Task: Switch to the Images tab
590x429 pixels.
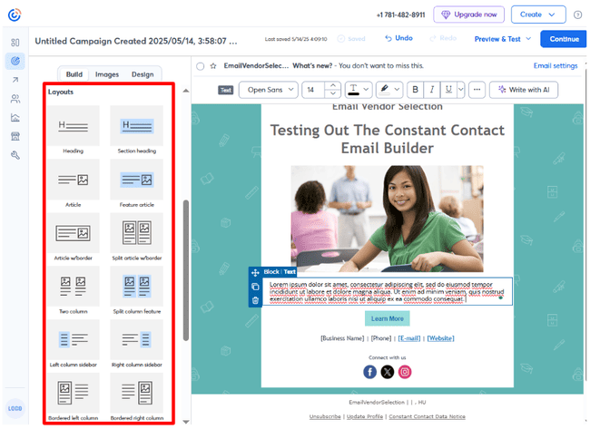Action: tap(107, 74)
